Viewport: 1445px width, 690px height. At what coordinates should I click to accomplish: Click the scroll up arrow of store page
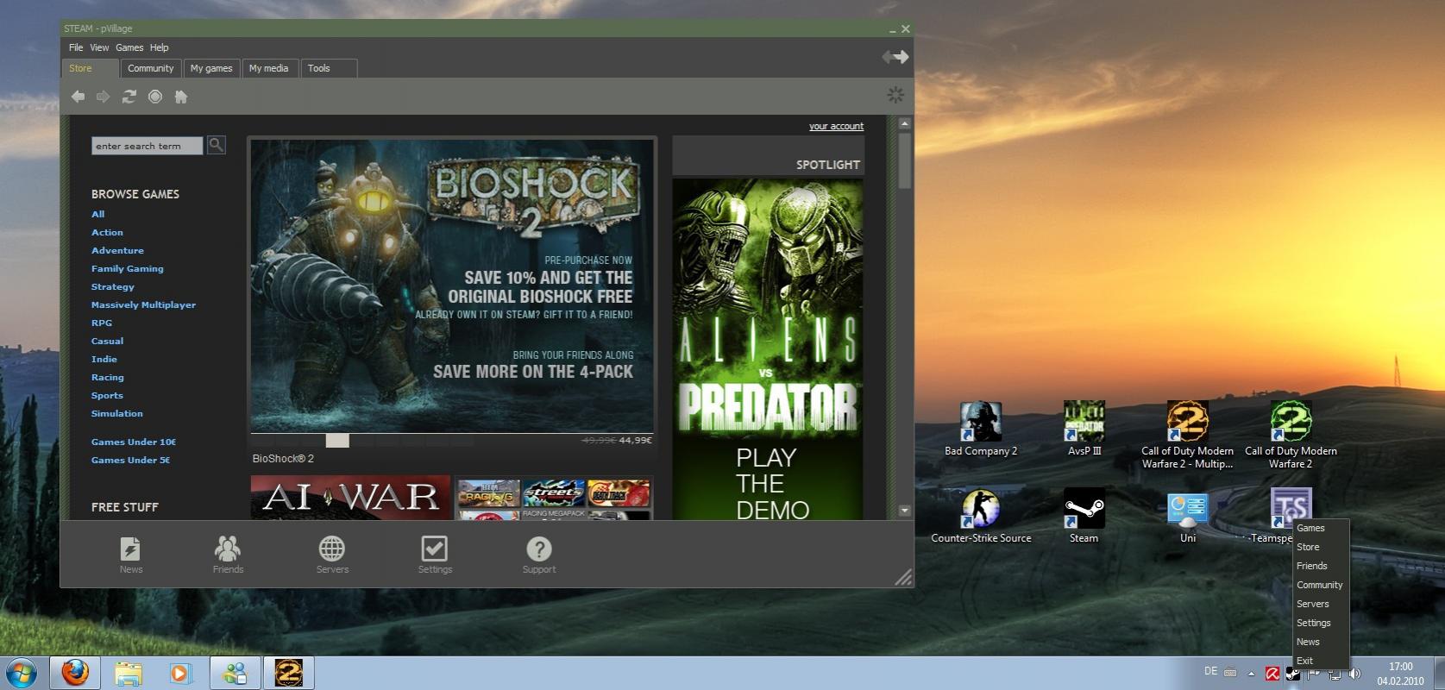(x=904, y=124)
